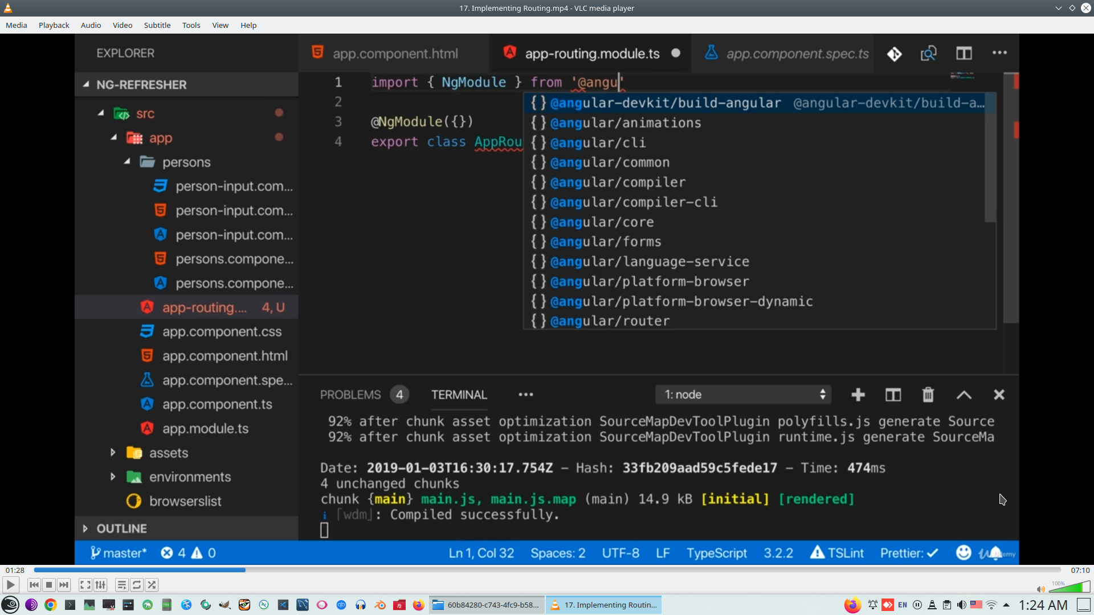Toggle loop repeat mode
The width and height of the screenshot is (1094, 615).
pyautogui.click(x=137, y=585)
